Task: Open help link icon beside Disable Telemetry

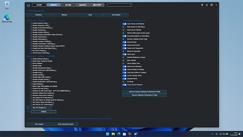Action: point(45,30)
